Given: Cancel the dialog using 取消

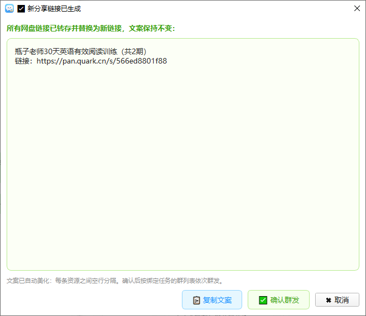Looking at the screenshot, I should point(337,299).
